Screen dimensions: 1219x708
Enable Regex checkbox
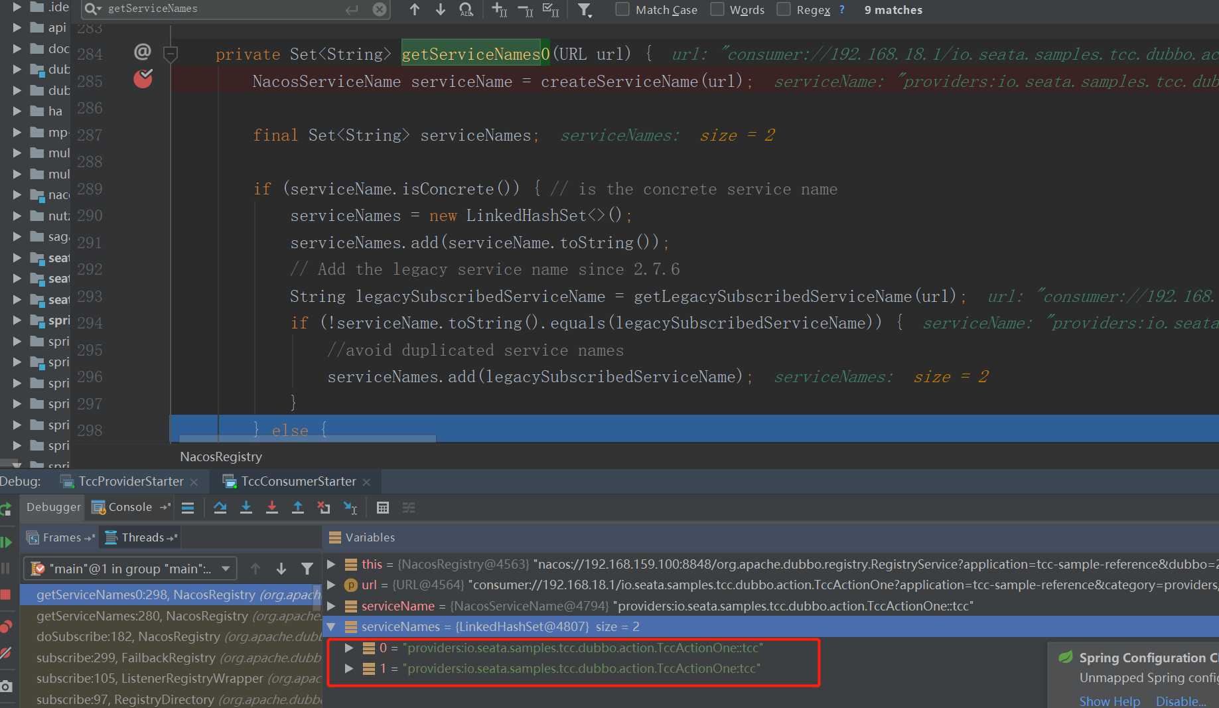coord(784,9)
